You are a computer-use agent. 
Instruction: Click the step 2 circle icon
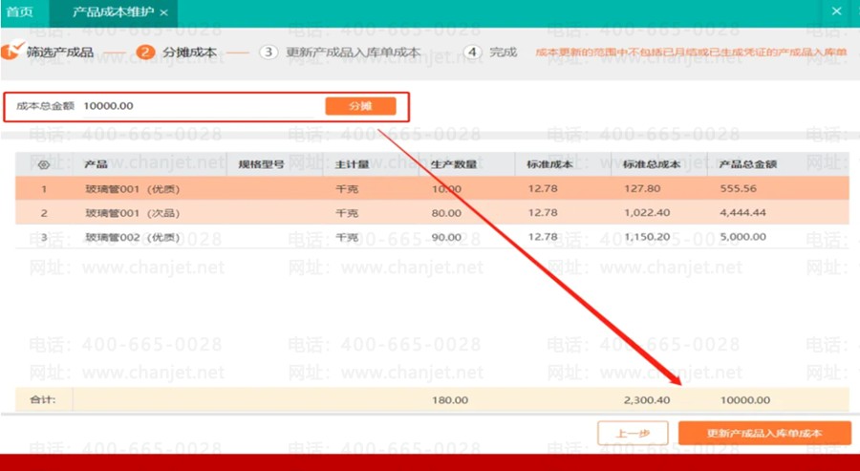[x=145, y=53]
